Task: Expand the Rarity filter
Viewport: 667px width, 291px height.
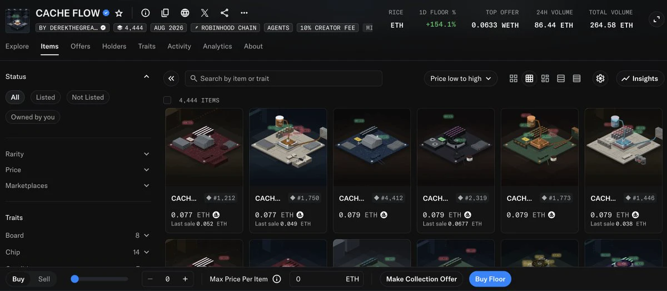Action: 78,154
